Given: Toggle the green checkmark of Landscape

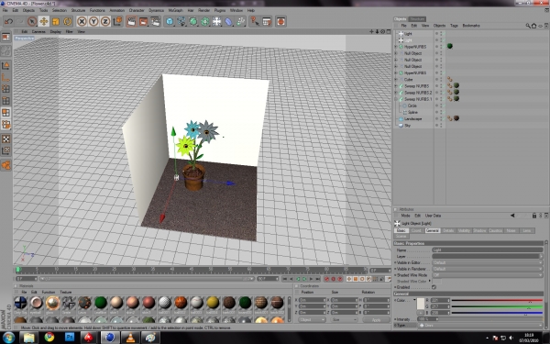Looking at the screenshot, I should pyautogui.click(x=443, y=118).
